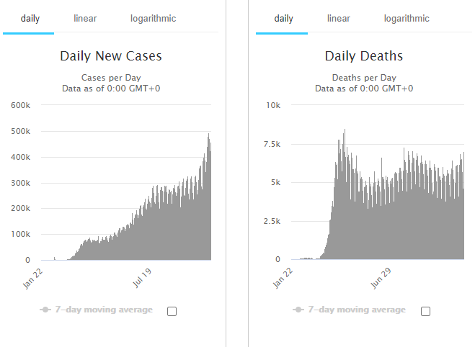Select the daily tab for Daily Deaths

tap(283, 19)
